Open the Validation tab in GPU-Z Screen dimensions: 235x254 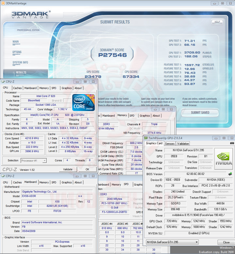183,144
